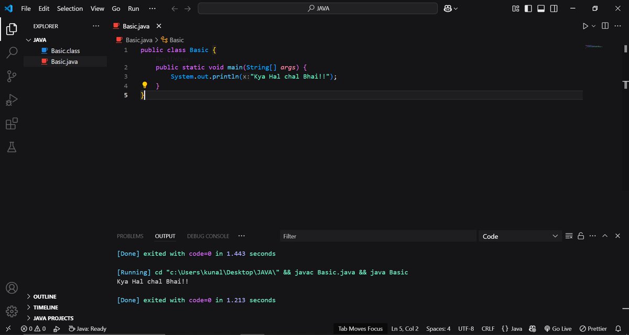The width and height of the screenshot is (629, 335).
Task: Open the Testing flask view
Action: pos(12,147)
